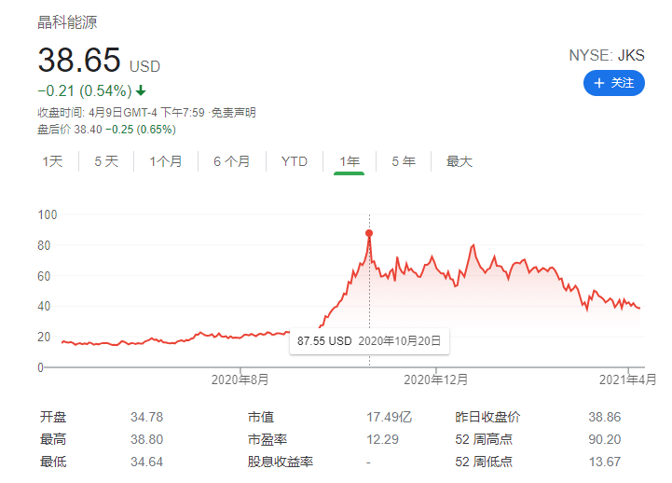The image size is (672, 483).
Task: Click the 最低 value 34.64
Action: (x=146, y=462)
